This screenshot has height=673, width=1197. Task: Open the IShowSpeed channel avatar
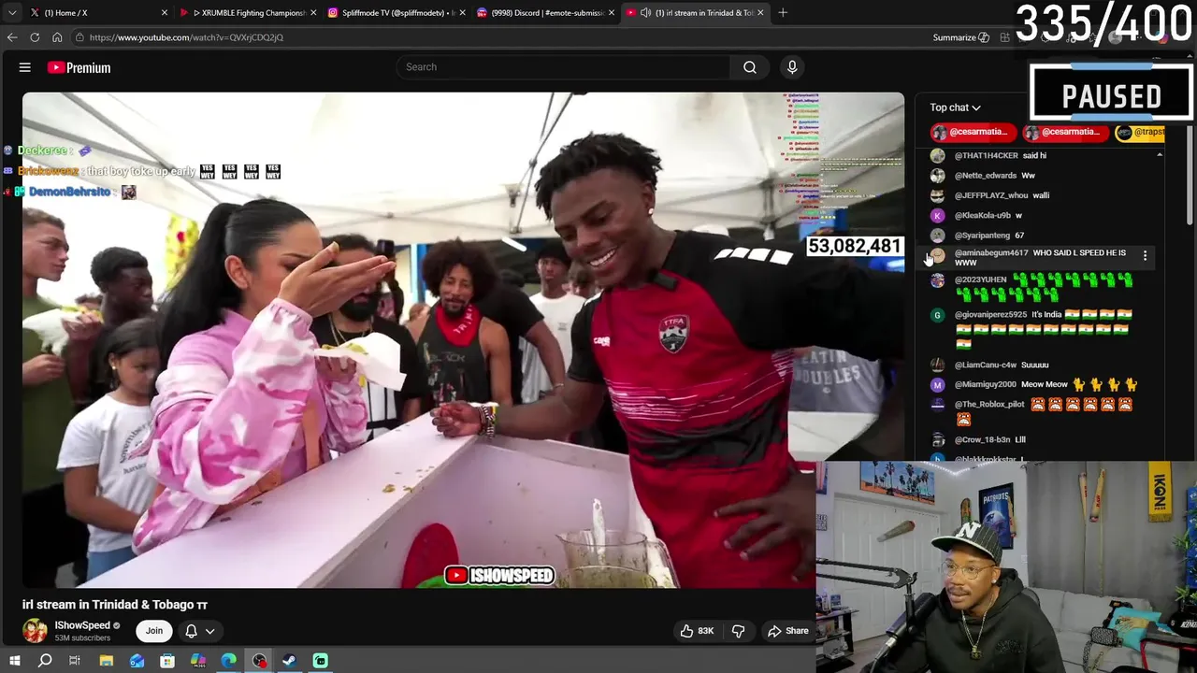click(35, 631)
